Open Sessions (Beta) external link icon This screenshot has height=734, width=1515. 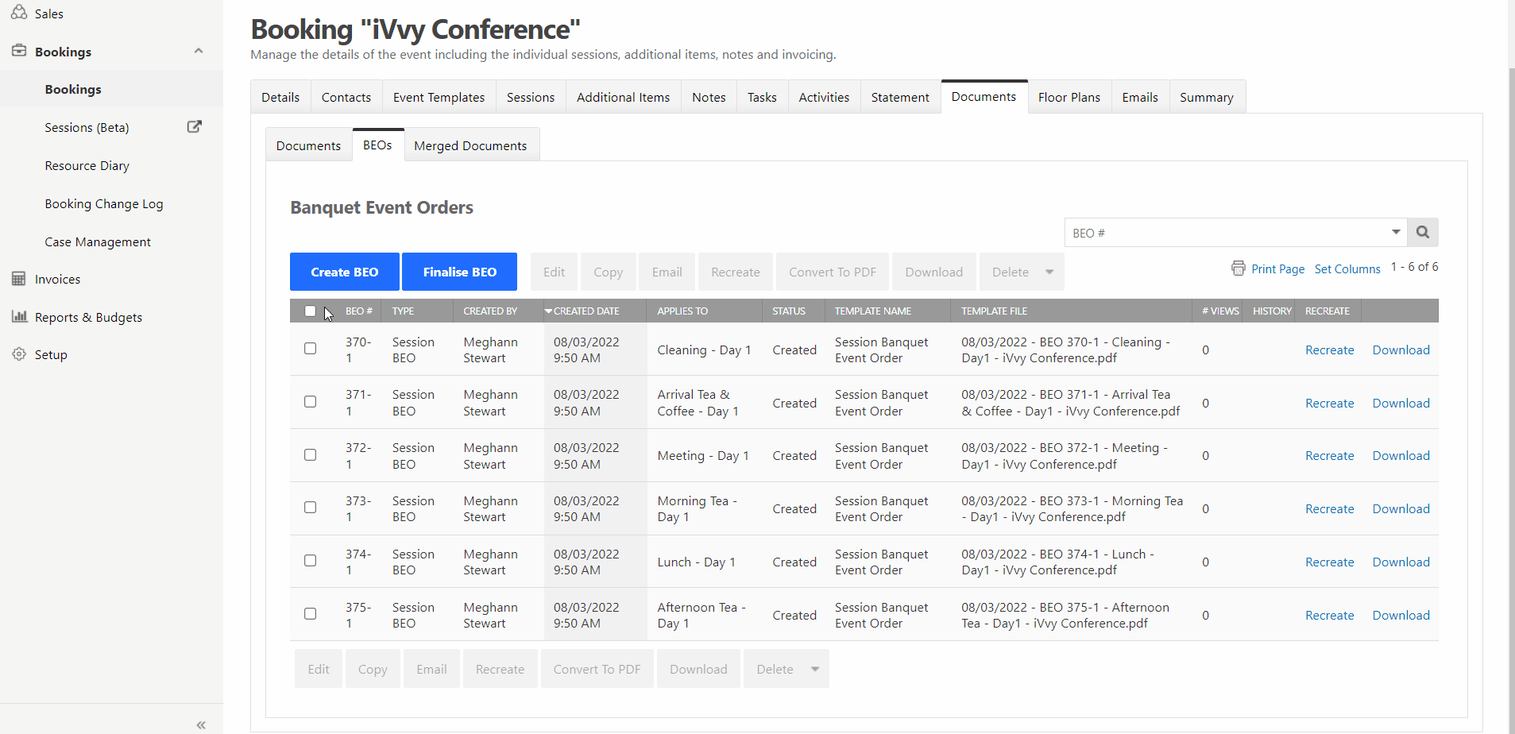pyautogui.click(x=194, y=127)
